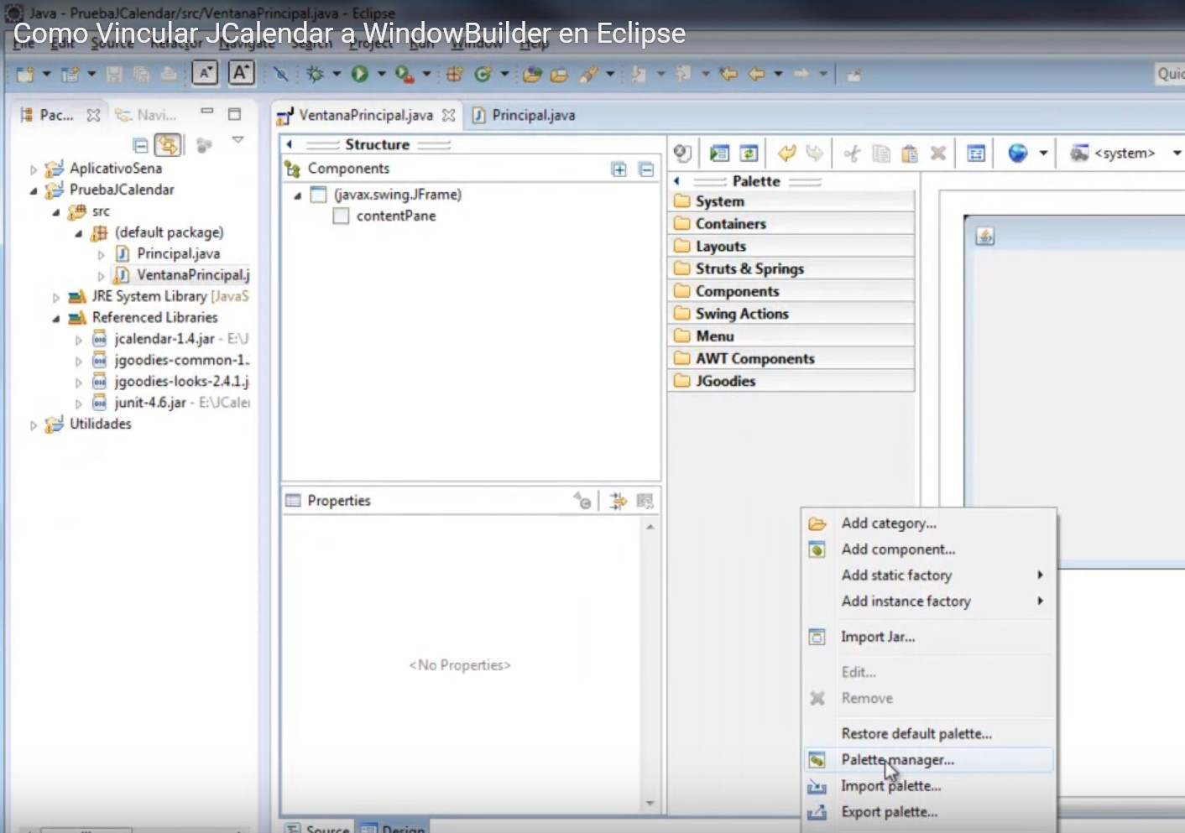Open Add static factory submenu
Image resolution: width=1185 pixels, height=833 pixels.
tap(928, 575)
